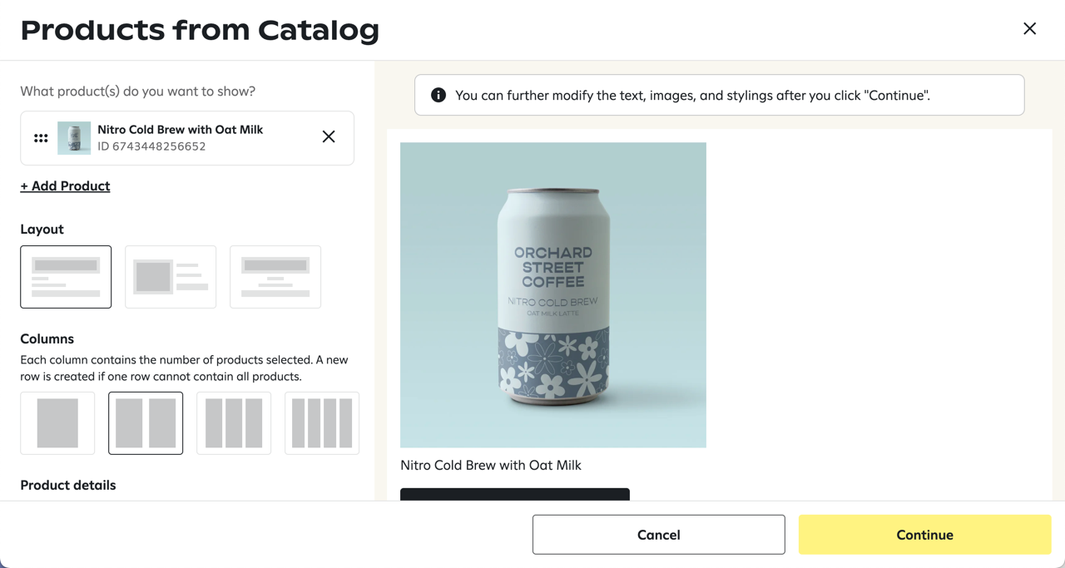Choose the four-column option
The width and height of the screenshot is (1065, 568).
(x=322, y=423)
